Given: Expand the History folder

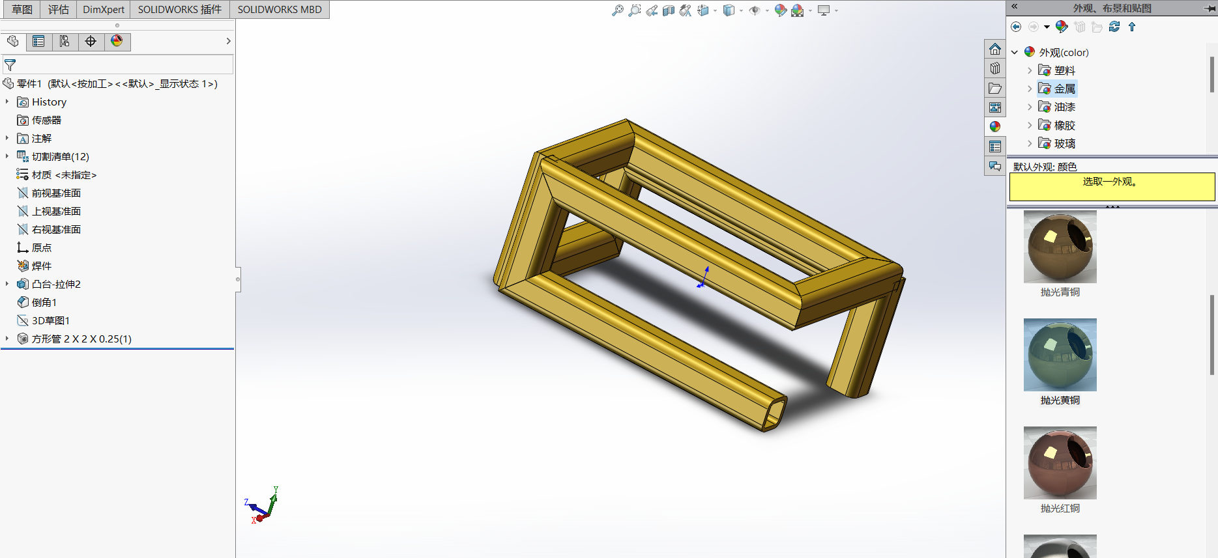Looking at the screenshot, I should pyautogui.click(x=7, y=102).
